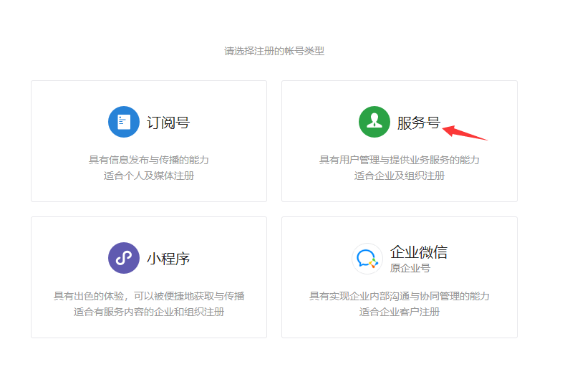The width and height of the screenshot is (580, 392).
Task: Click 具有实现企业内部沟通与协同管理的能力 description
Action: pos(400,296)
